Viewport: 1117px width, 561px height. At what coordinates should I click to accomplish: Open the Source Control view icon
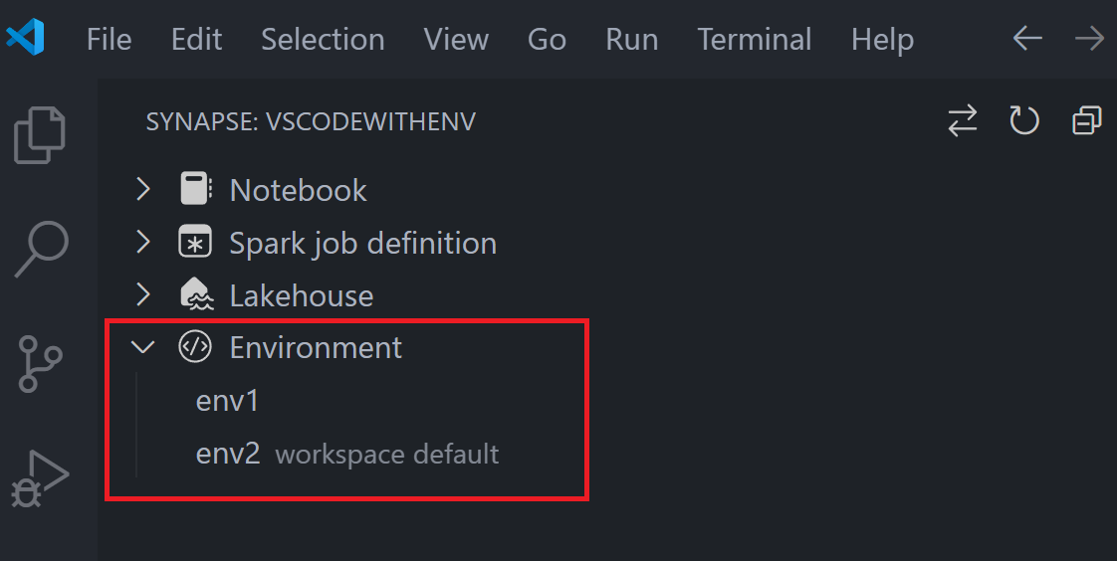click(40, 364)
